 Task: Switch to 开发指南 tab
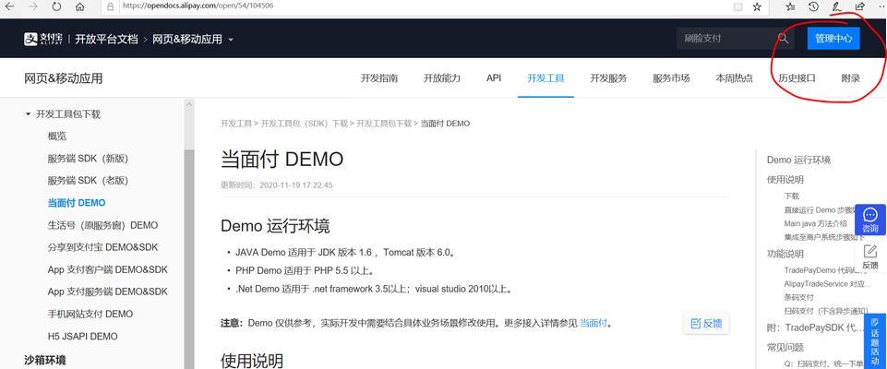(x=379, y=78)
